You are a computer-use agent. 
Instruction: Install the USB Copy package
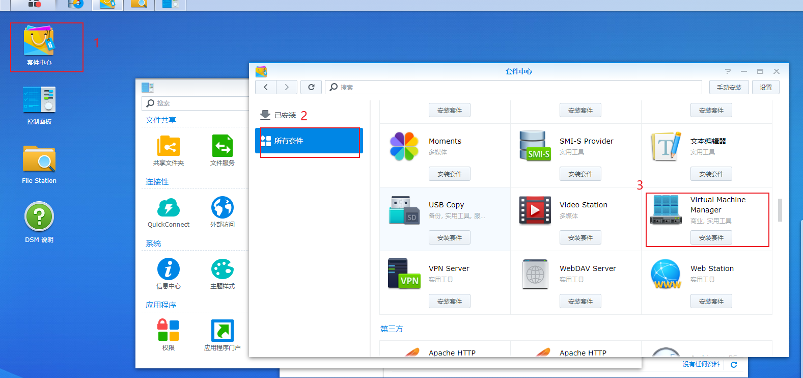pos(450,237)
